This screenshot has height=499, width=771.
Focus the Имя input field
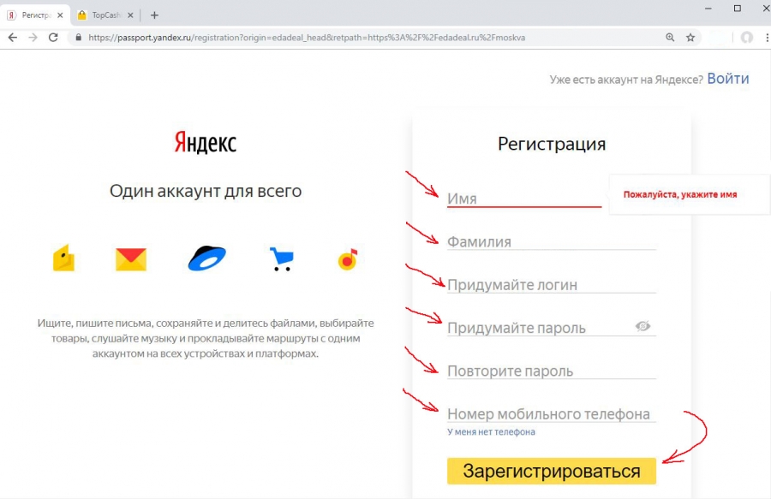tap(524, 199)
